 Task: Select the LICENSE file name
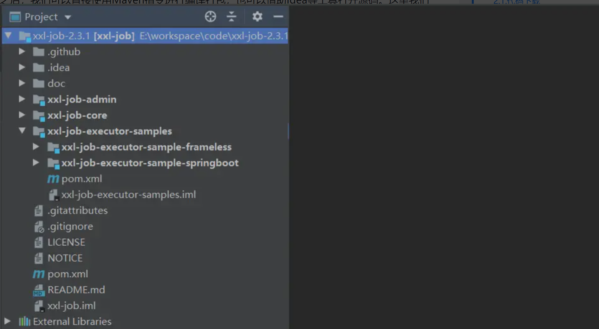[66, 242]
